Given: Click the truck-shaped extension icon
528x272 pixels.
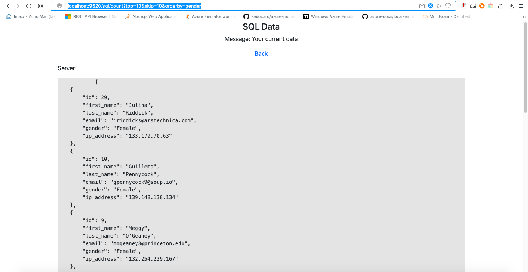Looking at the screenshot, I should pos(473,6).
